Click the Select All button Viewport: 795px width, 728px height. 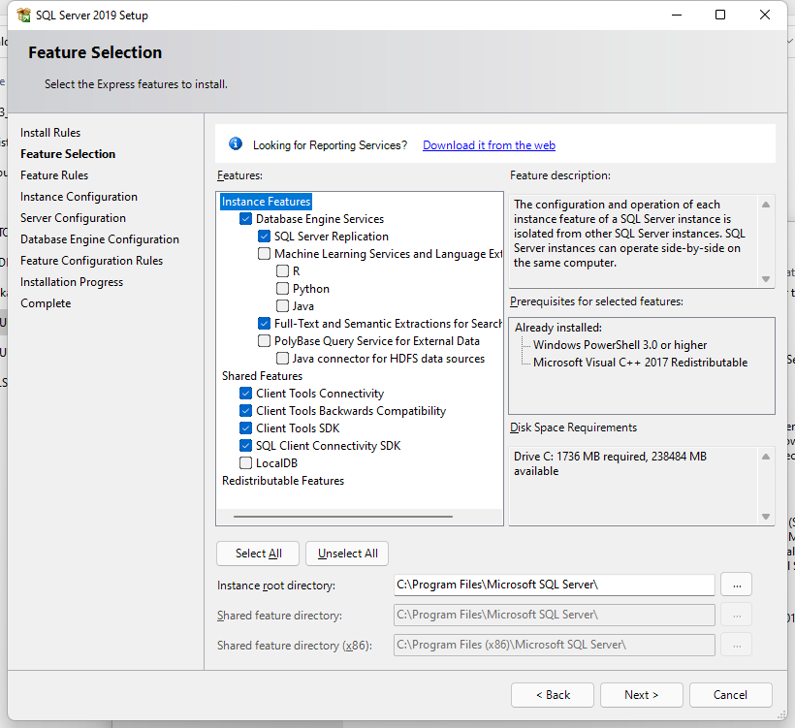coord(258,554)
